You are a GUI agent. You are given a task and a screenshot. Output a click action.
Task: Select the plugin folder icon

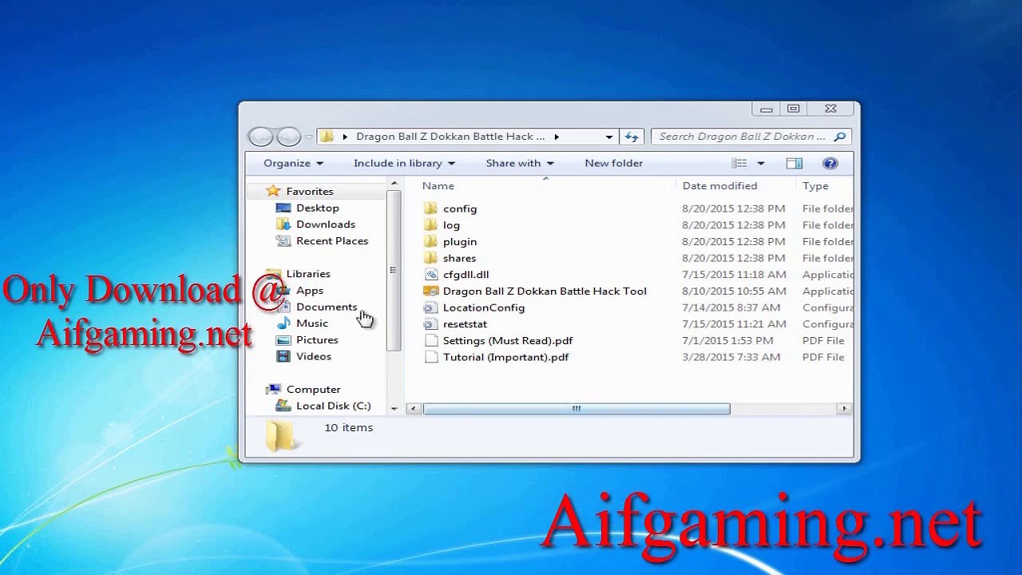431,241
